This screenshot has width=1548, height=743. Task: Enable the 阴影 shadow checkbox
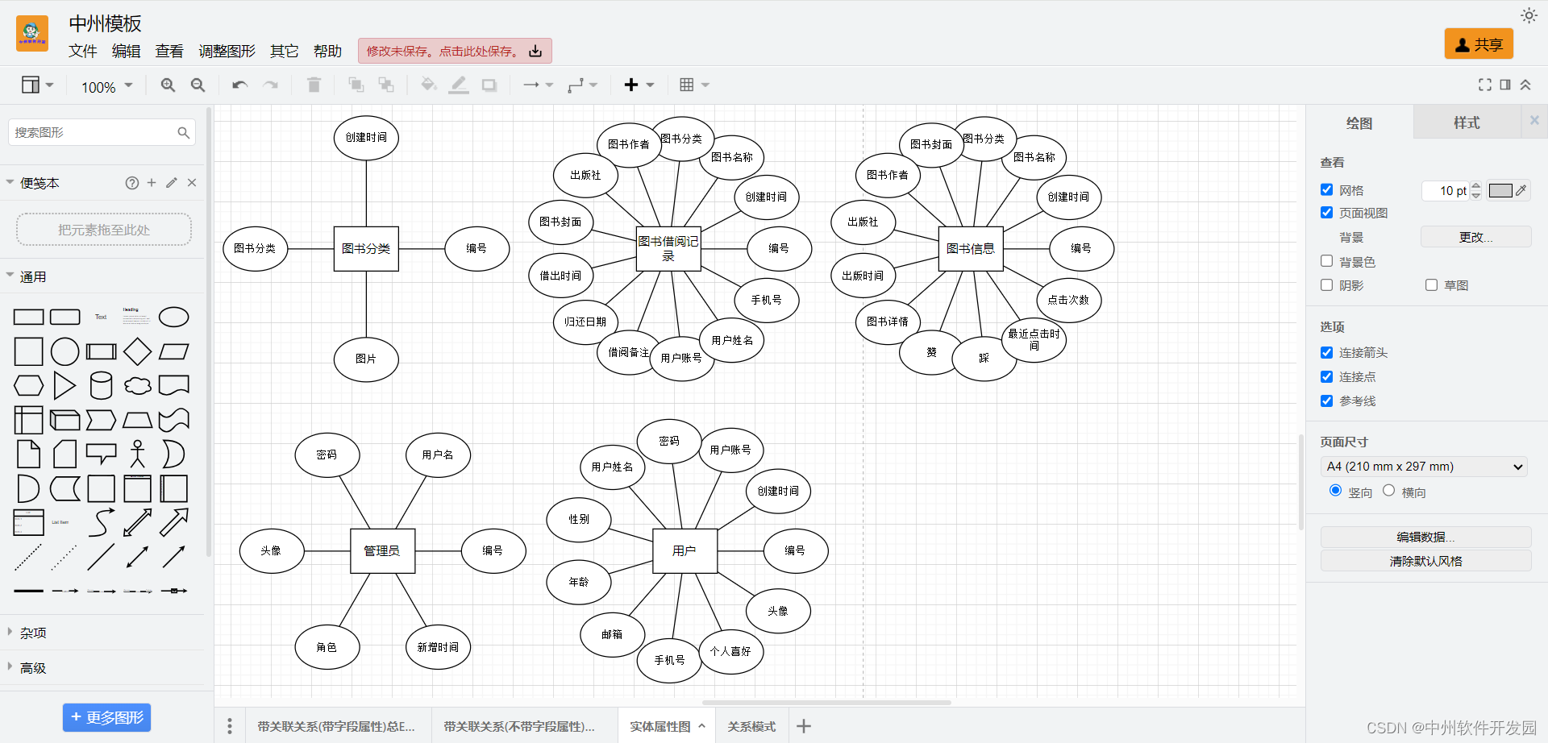1326,284
